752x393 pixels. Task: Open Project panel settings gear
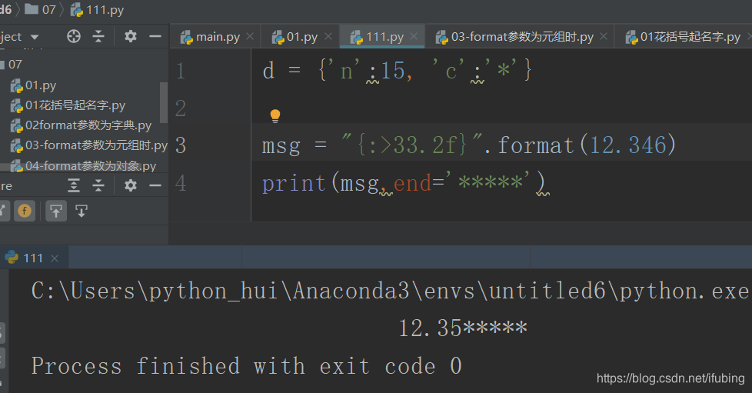point(131,36)
